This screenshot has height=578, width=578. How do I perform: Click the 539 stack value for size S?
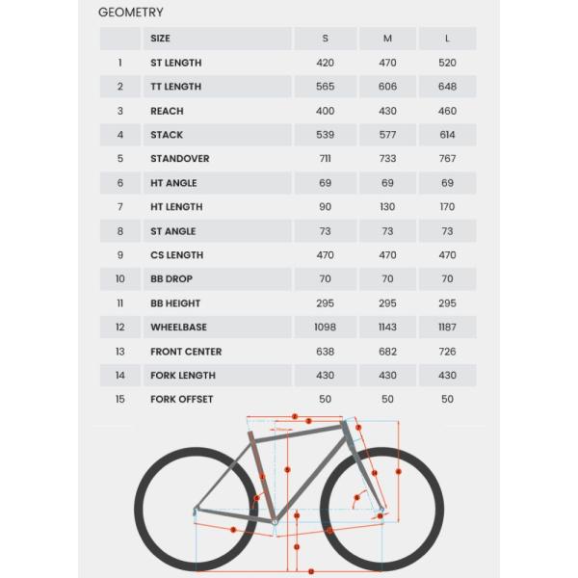[325, 135]
